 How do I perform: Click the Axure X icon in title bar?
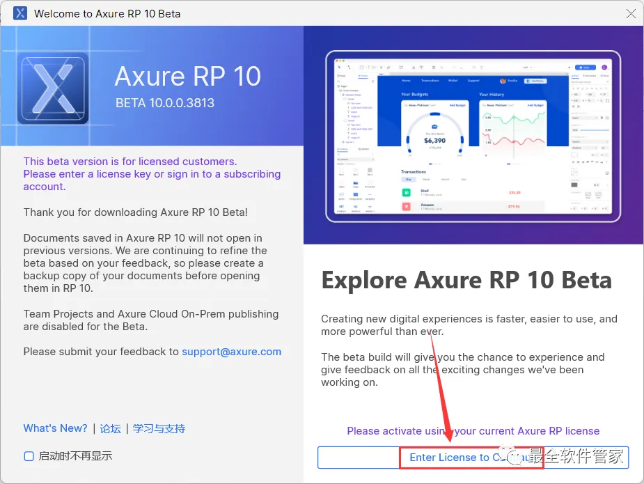[x=19, y=13]
